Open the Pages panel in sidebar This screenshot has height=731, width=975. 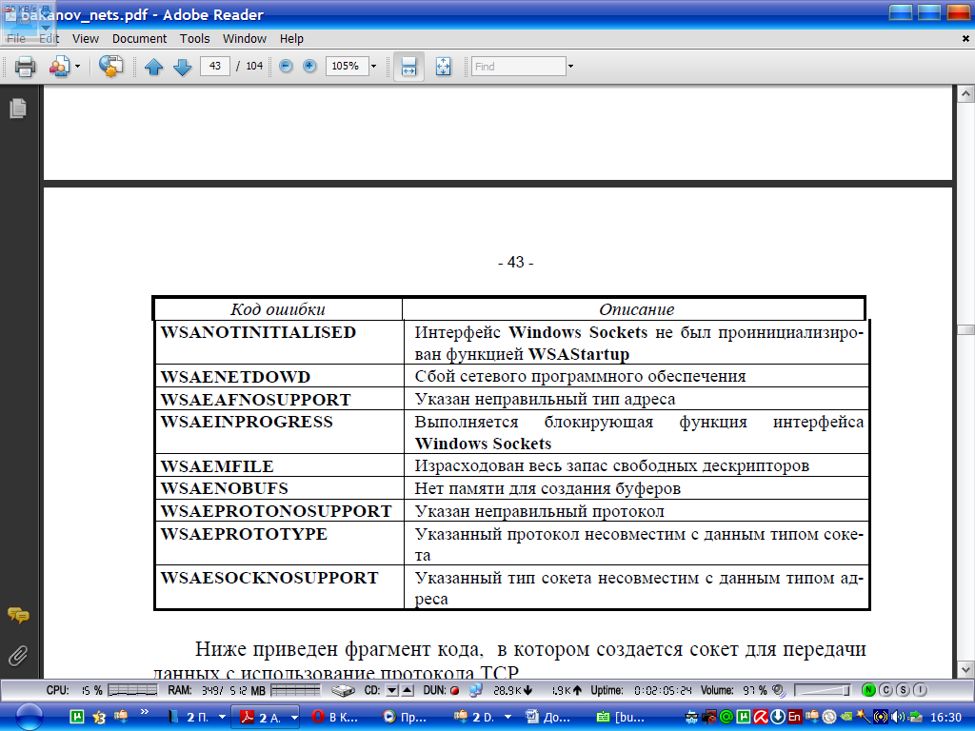18,109
